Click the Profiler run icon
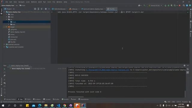 tap(175, 5)
